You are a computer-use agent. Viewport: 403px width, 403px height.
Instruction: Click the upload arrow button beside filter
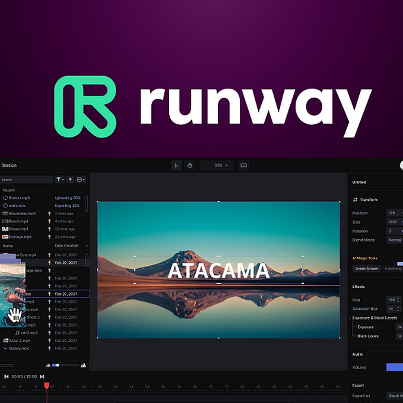click(70, 179)
